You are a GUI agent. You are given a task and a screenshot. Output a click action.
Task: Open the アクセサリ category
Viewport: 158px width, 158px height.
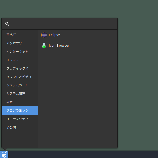[20, 43]
